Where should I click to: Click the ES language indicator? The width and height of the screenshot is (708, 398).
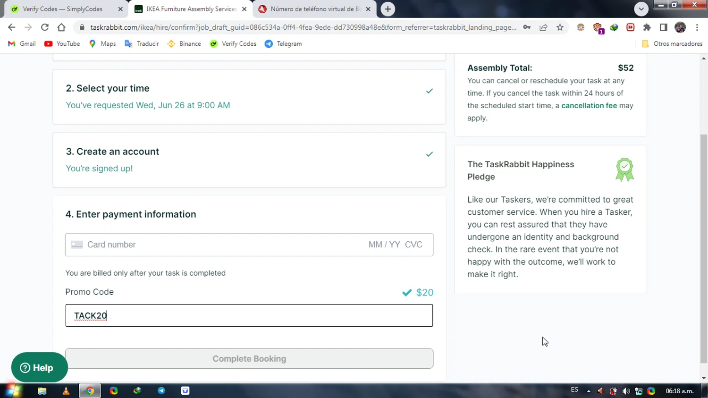[x=574, y=390]
